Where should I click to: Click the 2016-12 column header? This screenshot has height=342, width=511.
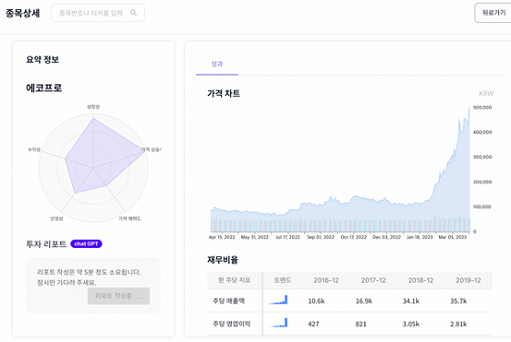(327, 280)
